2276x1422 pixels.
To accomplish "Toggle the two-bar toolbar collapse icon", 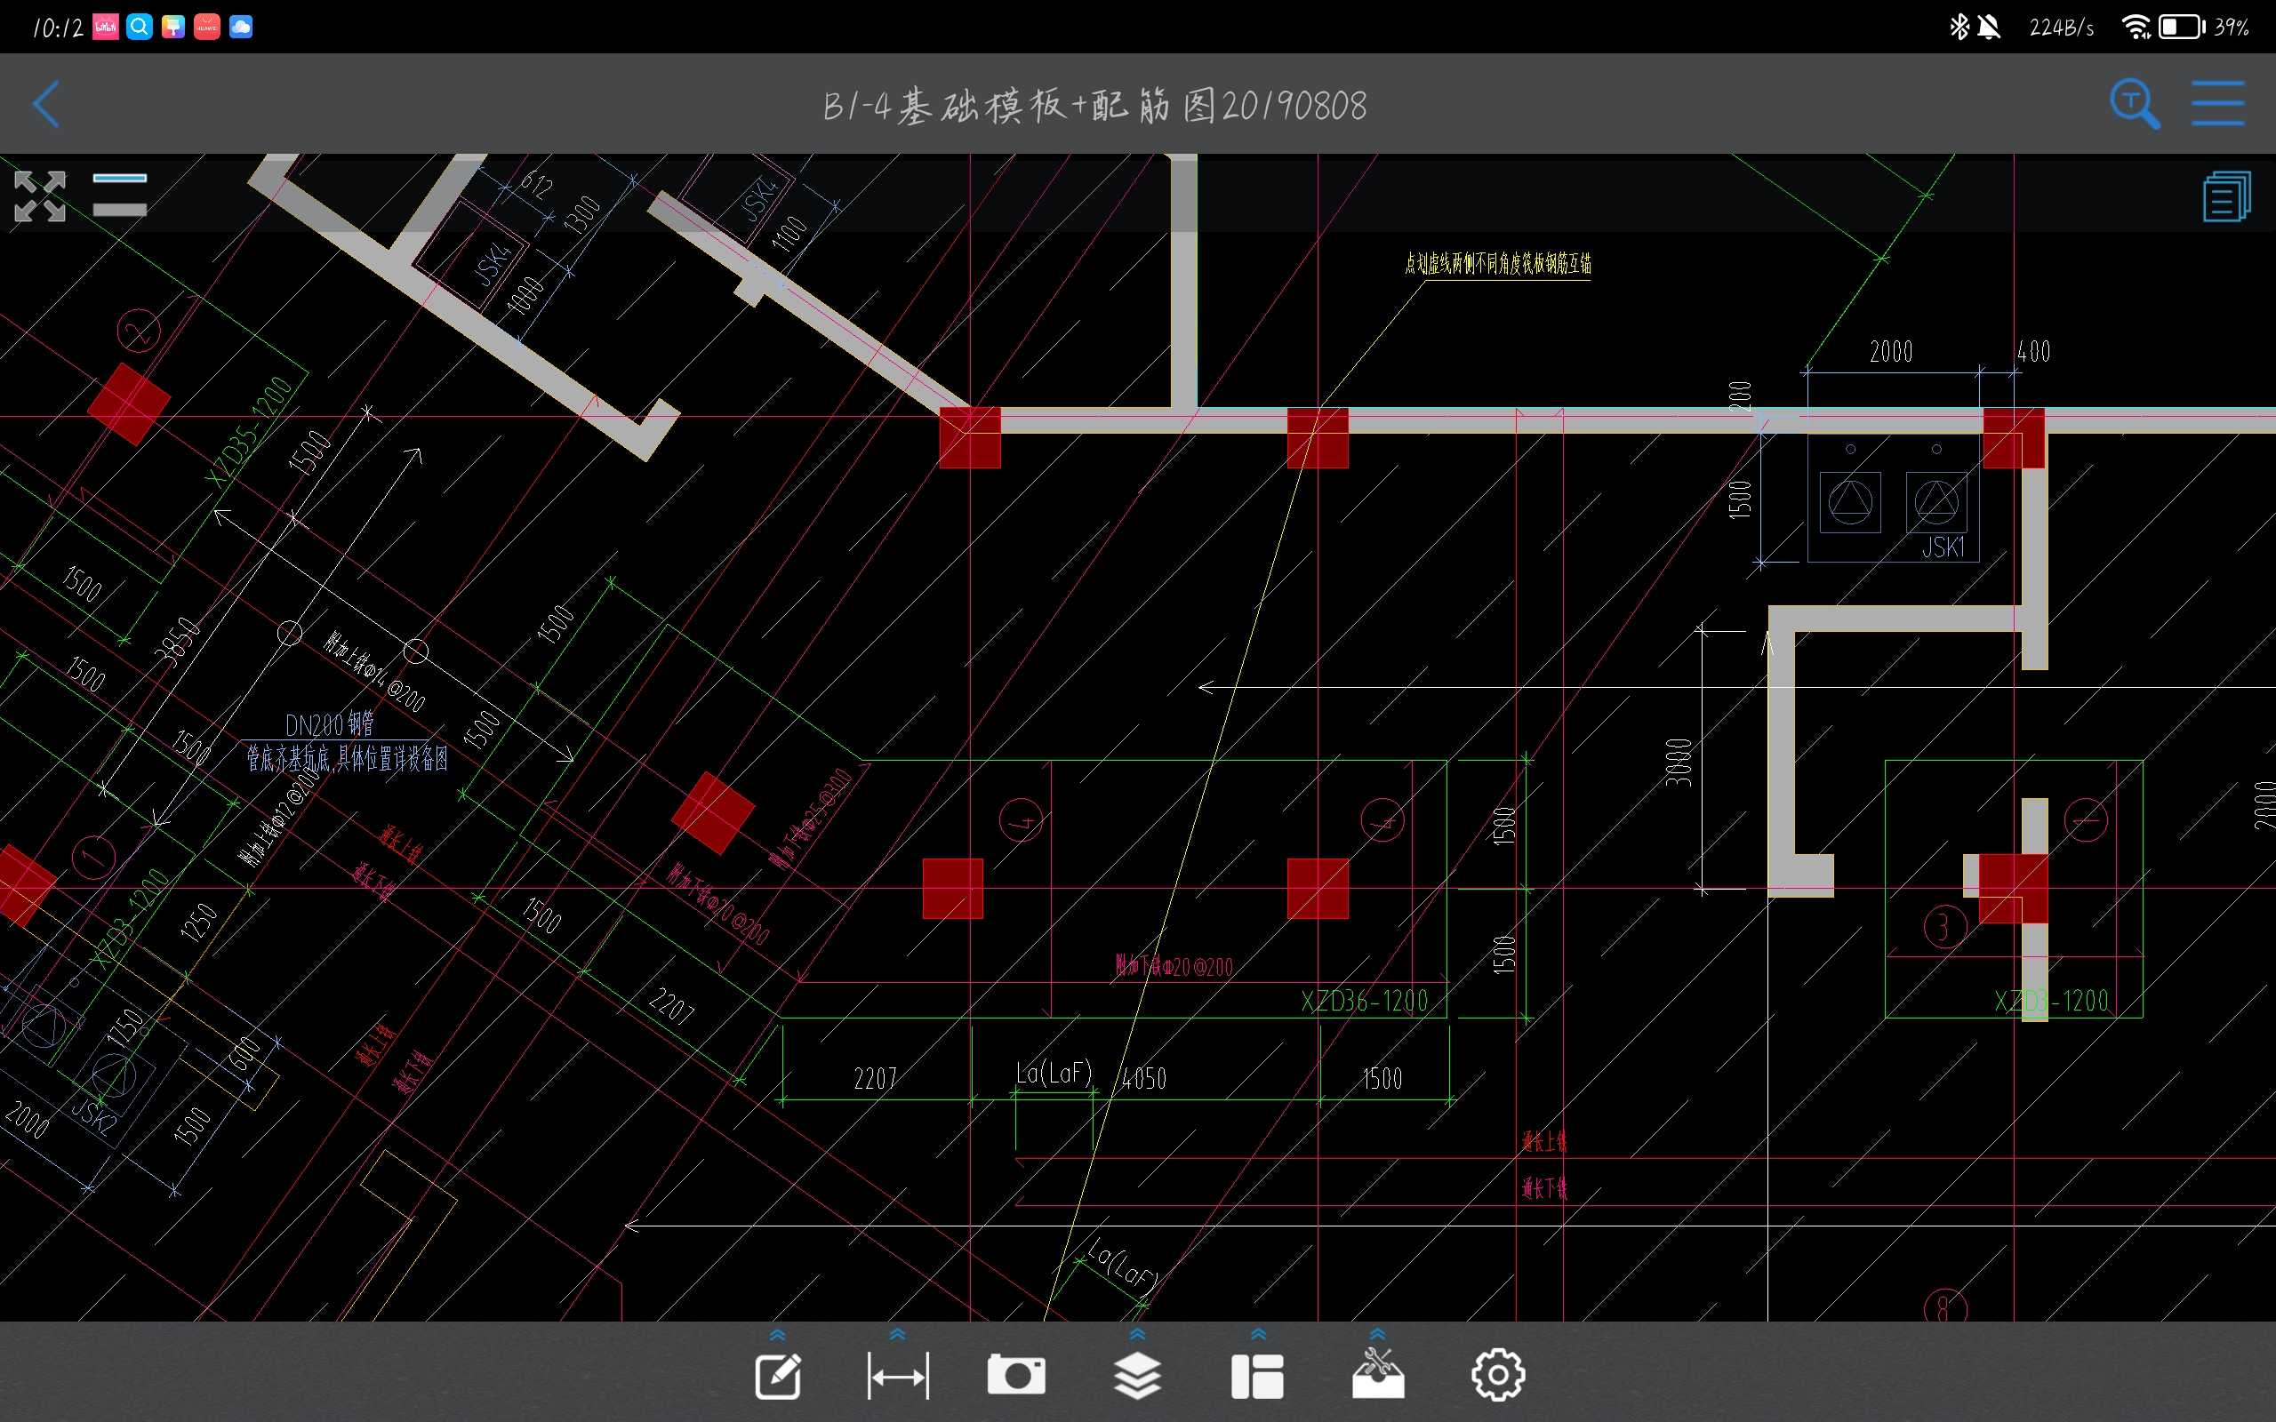I will (119, 195).
